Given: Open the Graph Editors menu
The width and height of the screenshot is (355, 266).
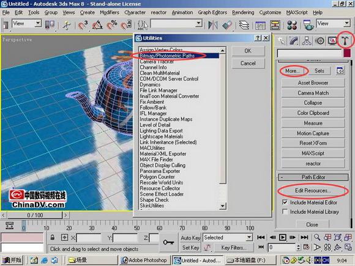Looking at the screenshot, I should tap(212, 12).
